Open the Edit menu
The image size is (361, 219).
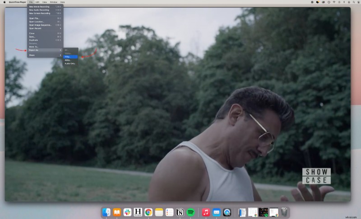click(37, 2)
